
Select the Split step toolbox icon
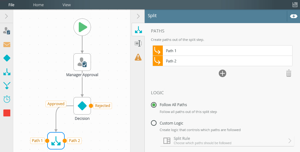click(7, 72)
